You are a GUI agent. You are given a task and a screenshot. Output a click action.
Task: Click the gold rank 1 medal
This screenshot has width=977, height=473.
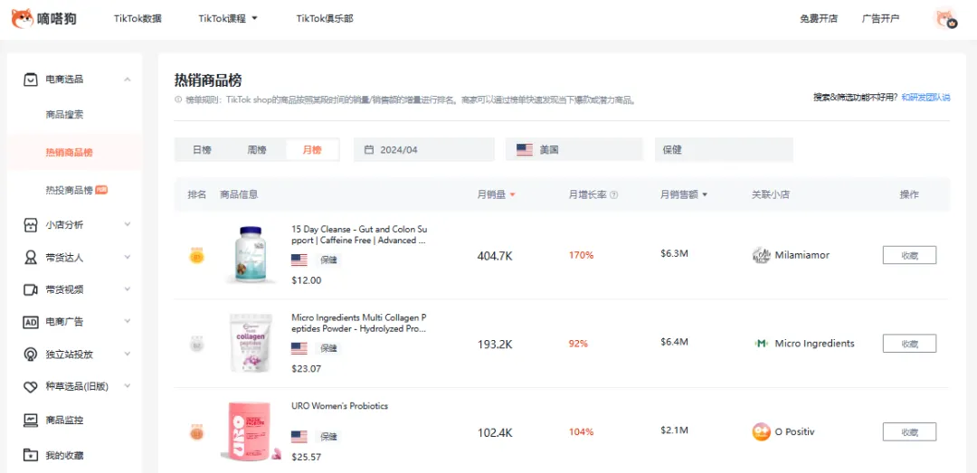[197, 256]
